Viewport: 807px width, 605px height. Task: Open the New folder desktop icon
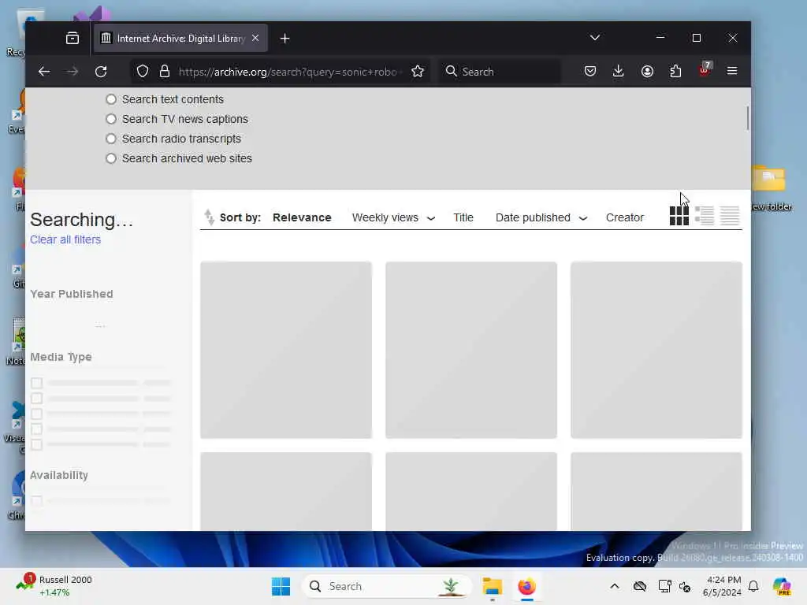pos(770,187)
